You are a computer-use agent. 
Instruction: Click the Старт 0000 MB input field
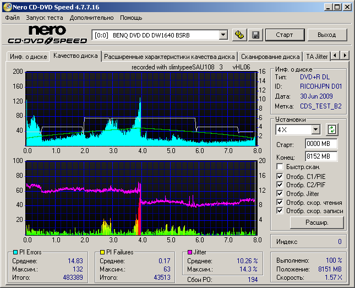click(x=321, y=144)
